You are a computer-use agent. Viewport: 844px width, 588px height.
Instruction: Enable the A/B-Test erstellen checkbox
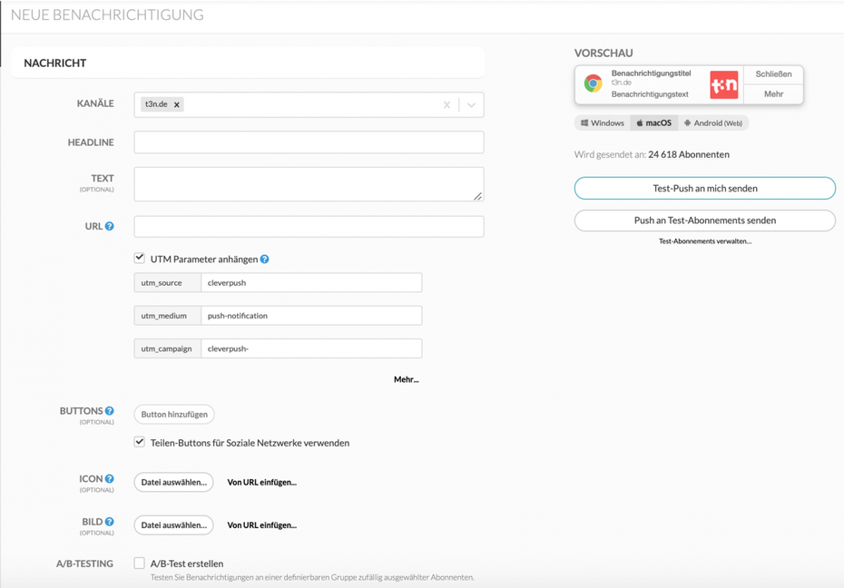pos(140,563)
